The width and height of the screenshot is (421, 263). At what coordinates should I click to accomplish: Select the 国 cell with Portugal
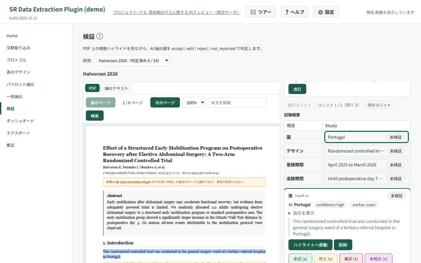coord(366,137)
